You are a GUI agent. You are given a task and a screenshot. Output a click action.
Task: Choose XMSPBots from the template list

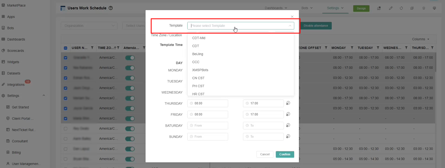point(200,70)
